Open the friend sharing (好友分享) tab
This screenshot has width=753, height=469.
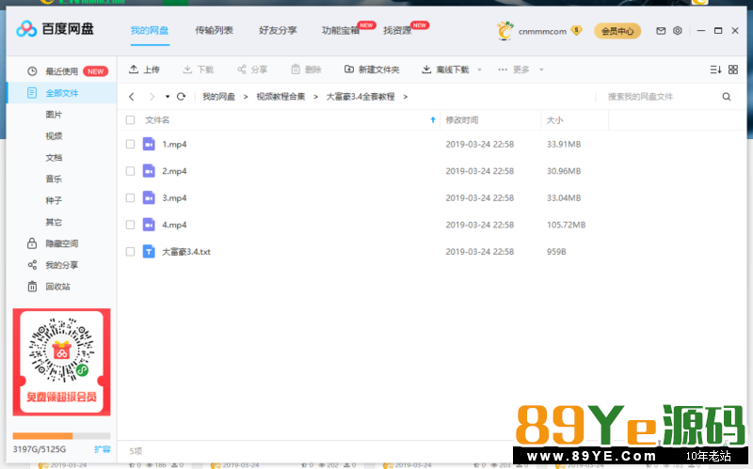click(278, 31)
